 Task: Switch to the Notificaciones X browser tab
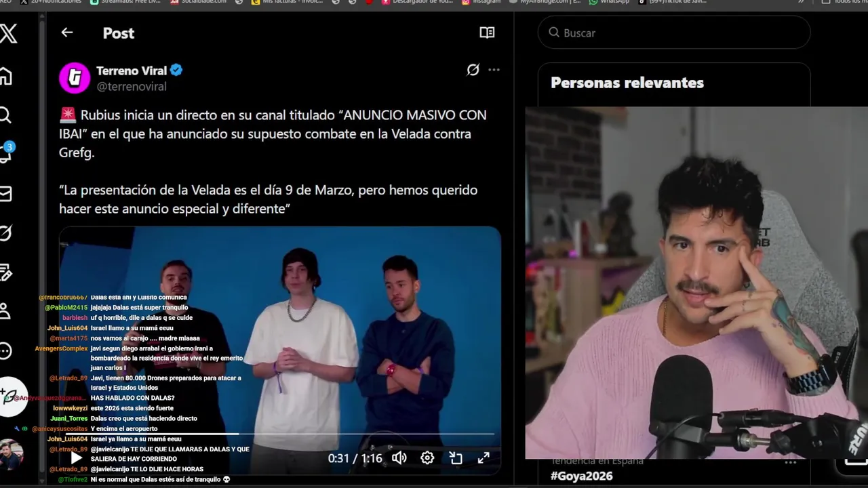(52, 2)
